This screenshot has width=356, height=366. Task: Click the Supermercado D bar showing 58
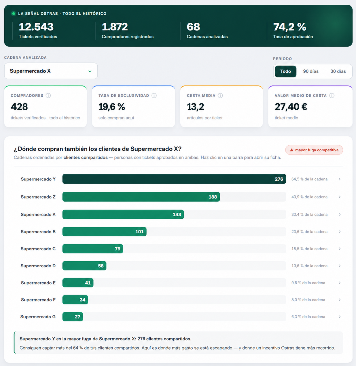pyautogui.click(x=84, y=266)
